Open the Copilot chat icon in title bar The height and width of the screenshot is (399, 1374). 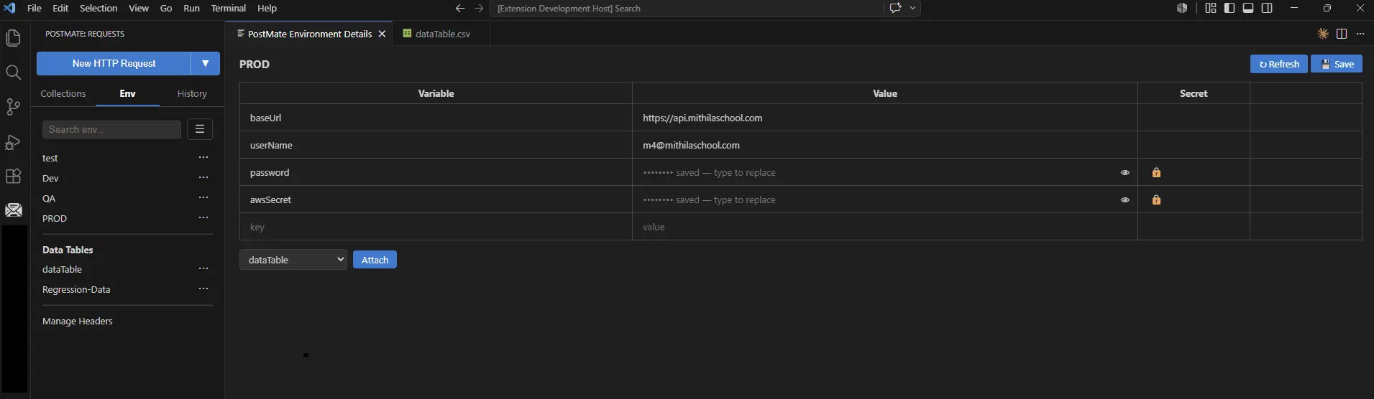[895, 9]
